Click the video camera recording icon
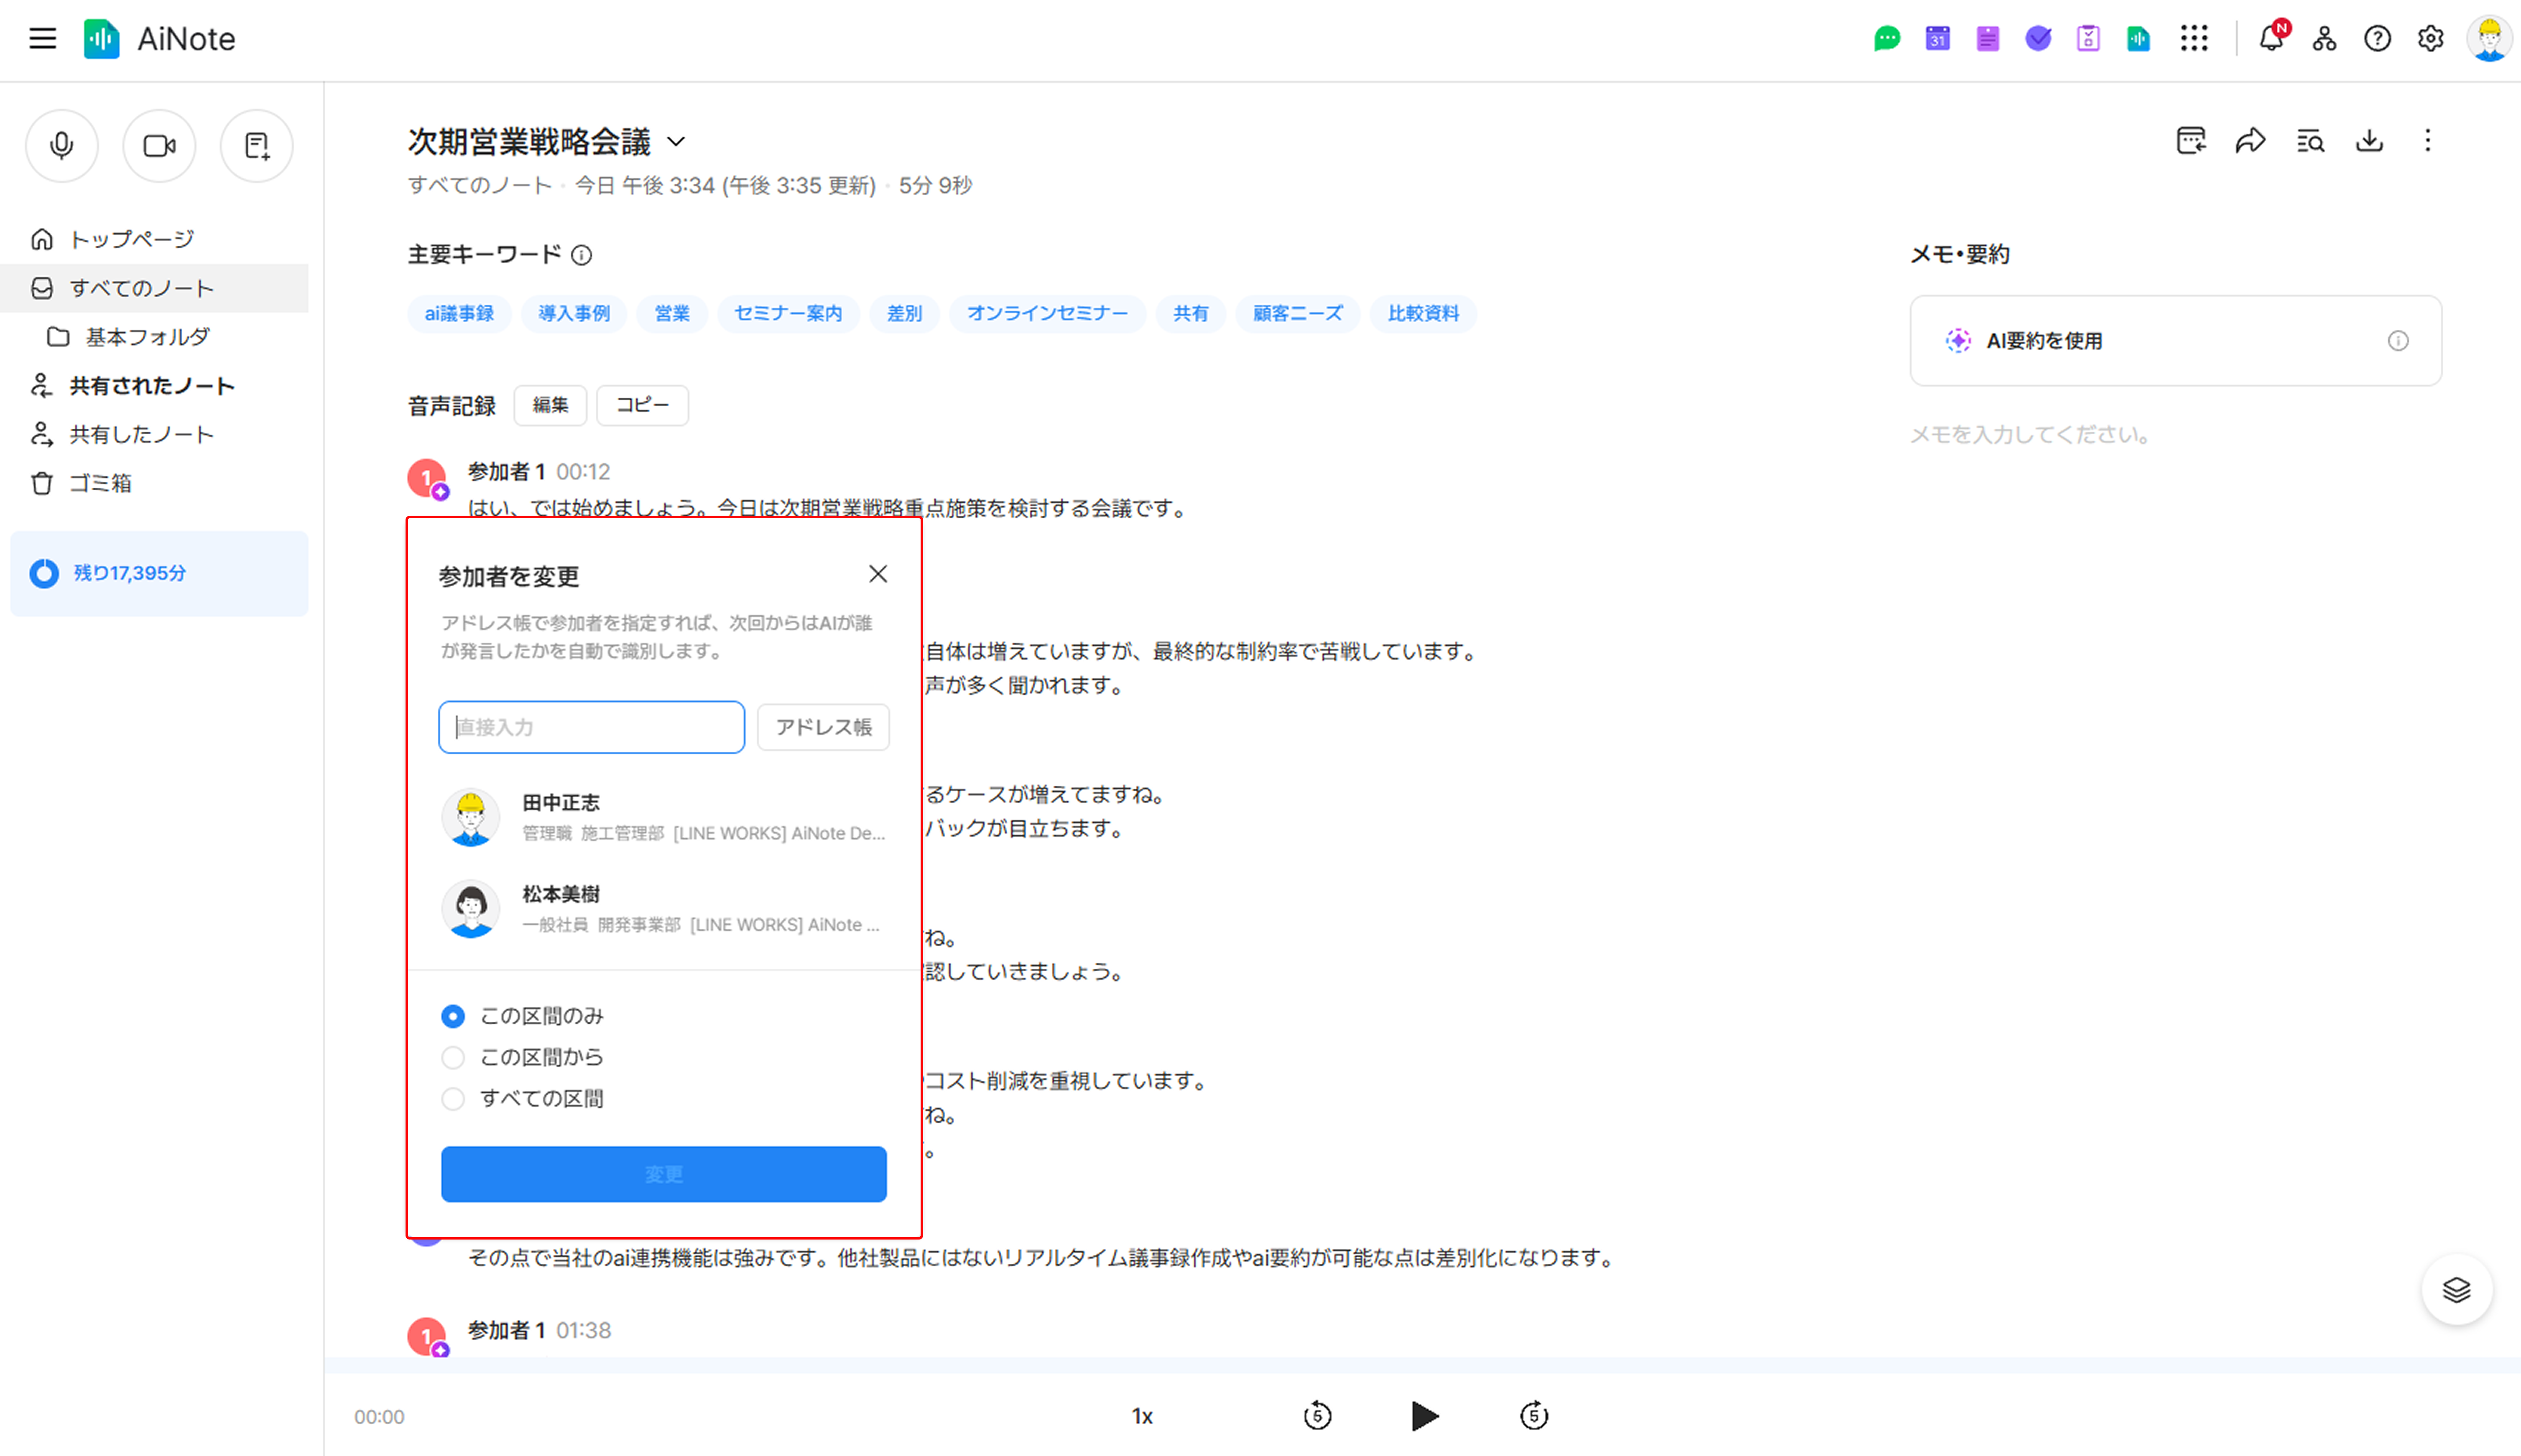 (159, 146)
